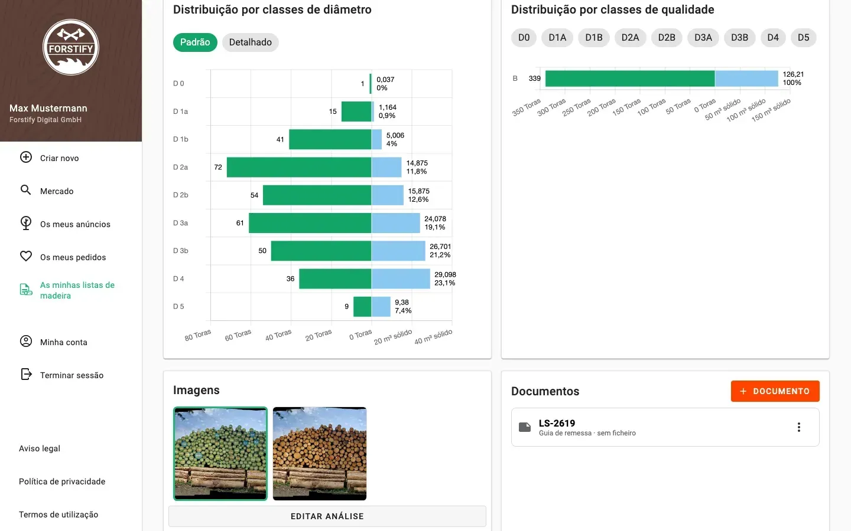Click the Terminar sessão logout icon

click(26, 374)
